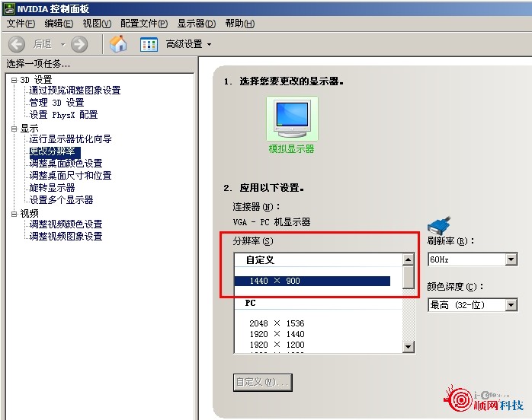This screenshot has height=420, width=532.
Task: Click the blue VGA connector icon
Action: tap(439, 225)
